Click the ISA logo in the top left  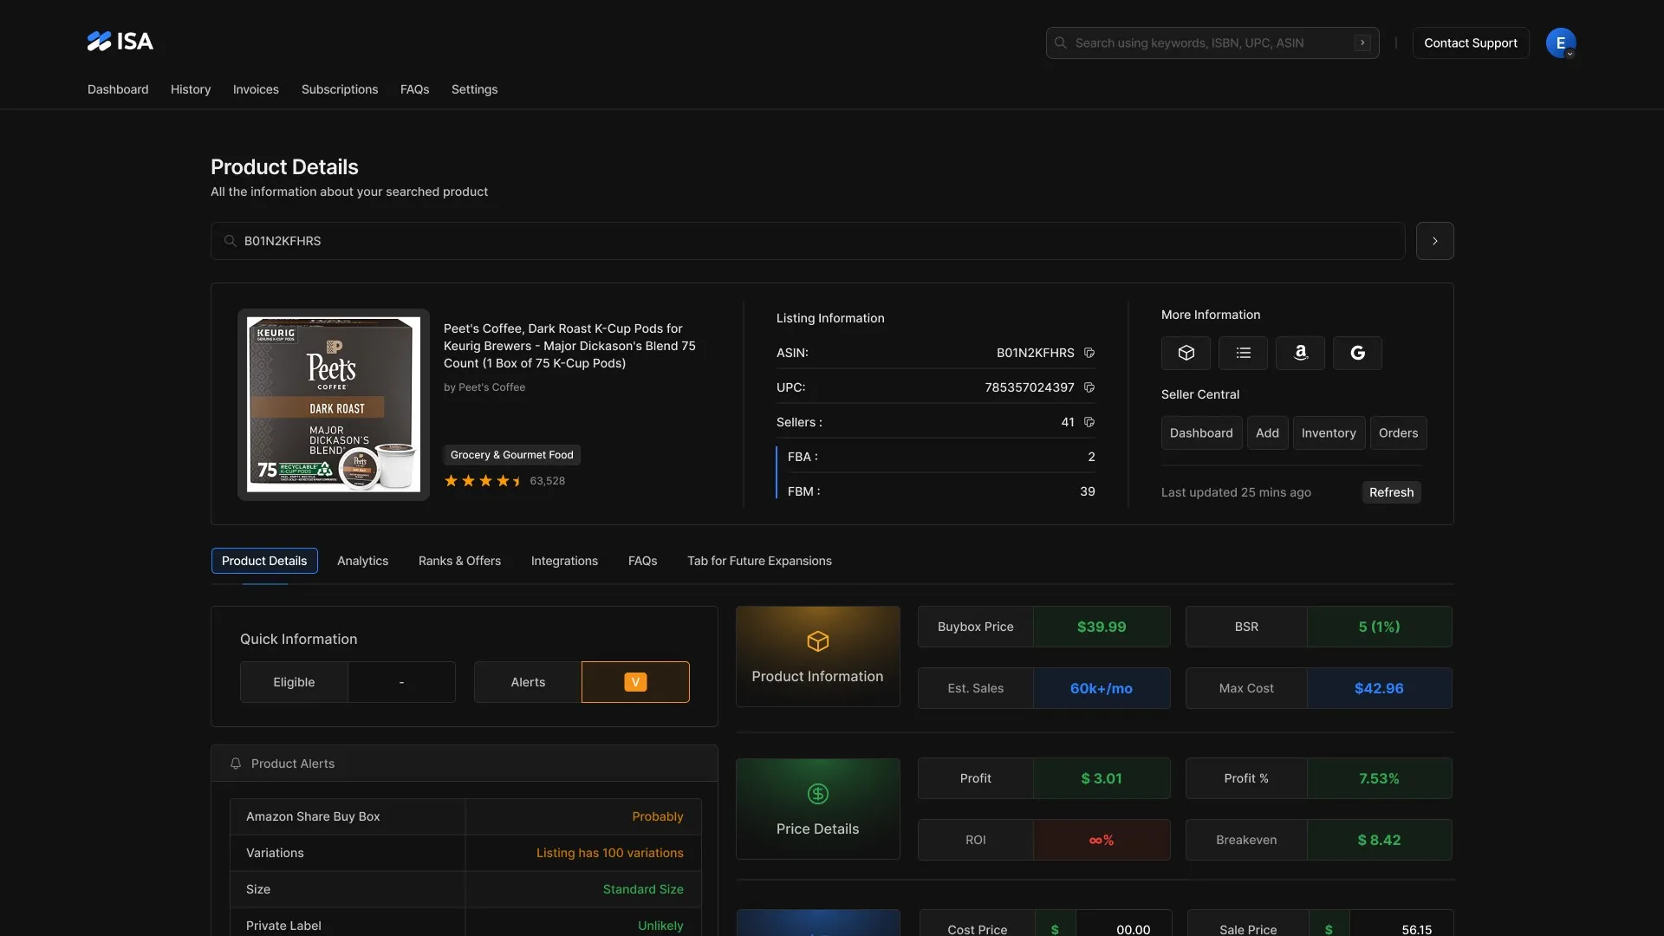(x=120, y=41)
